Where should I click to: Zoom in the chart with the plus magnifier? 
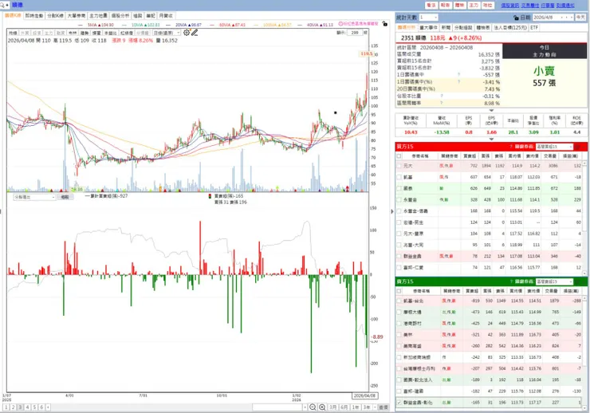[x=322, y=407]
